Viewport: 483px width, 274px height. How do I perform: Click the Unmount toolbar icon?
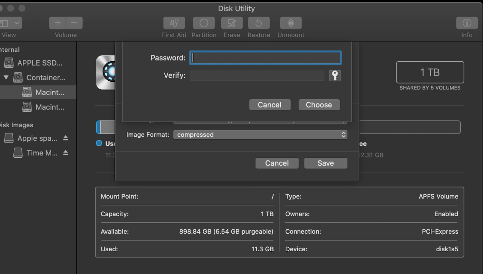coord(291,23)
